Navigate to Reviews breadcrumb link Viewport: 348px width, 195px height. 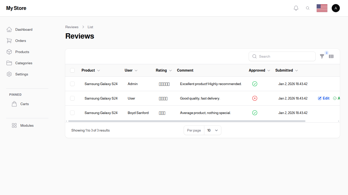pyautogui.click(x=72, y=27)
